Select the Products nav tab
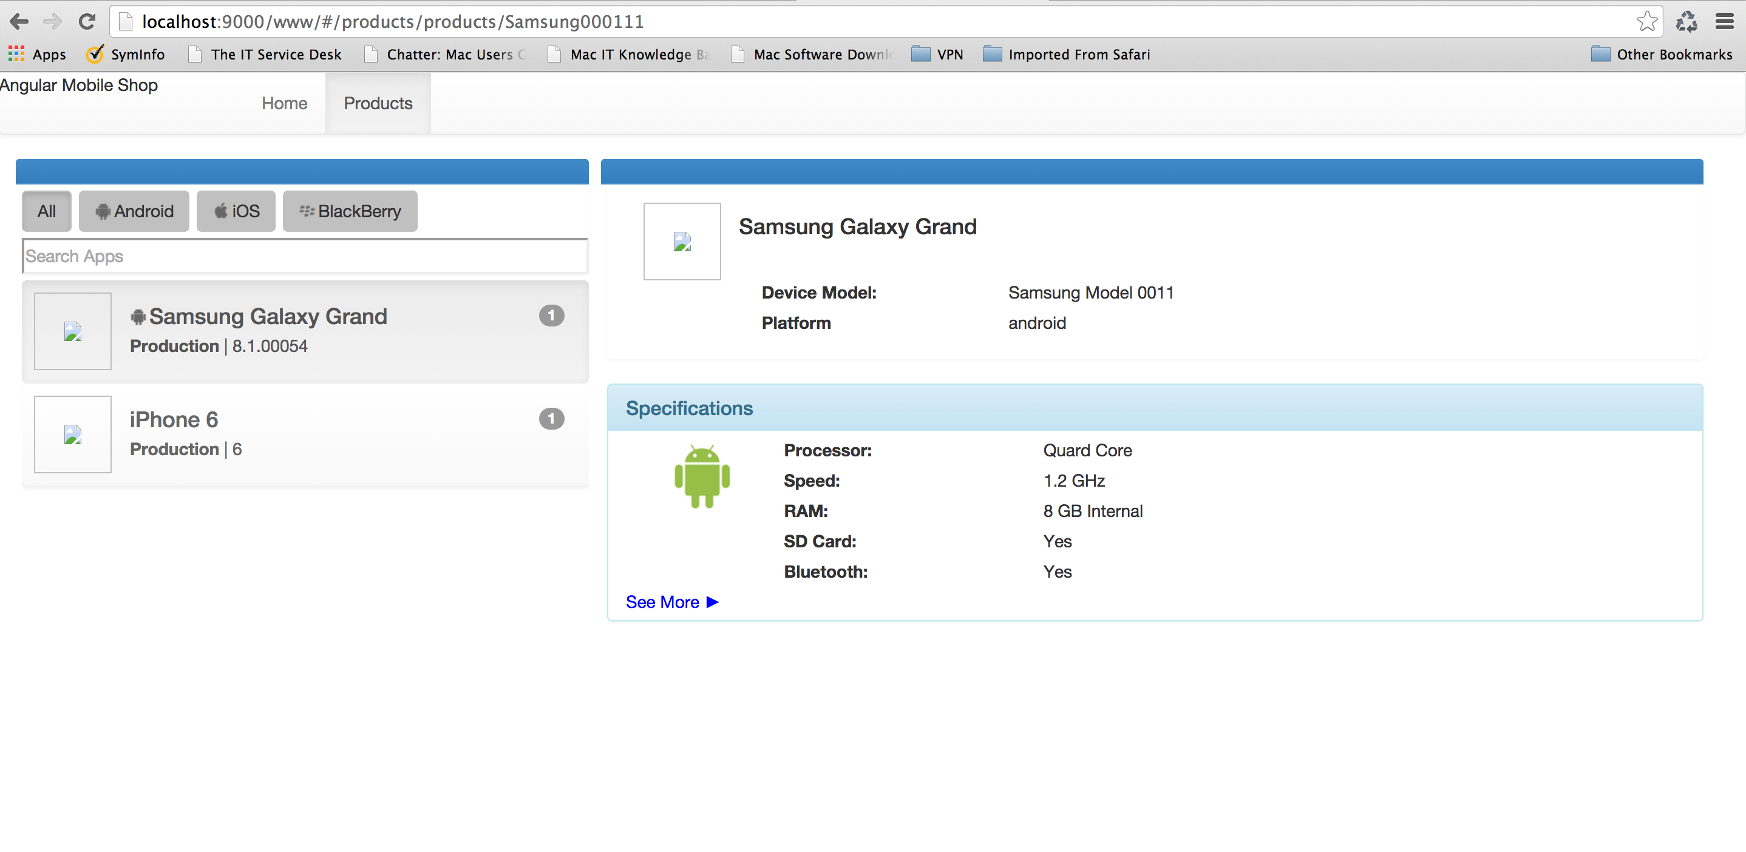The image size is (1746, 852). [378, 103]
